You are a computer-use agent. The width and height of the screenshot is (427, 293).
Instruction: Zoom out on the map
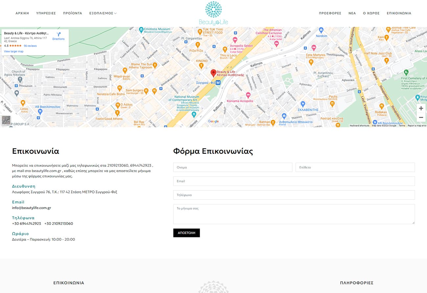[x=421, y=117]
